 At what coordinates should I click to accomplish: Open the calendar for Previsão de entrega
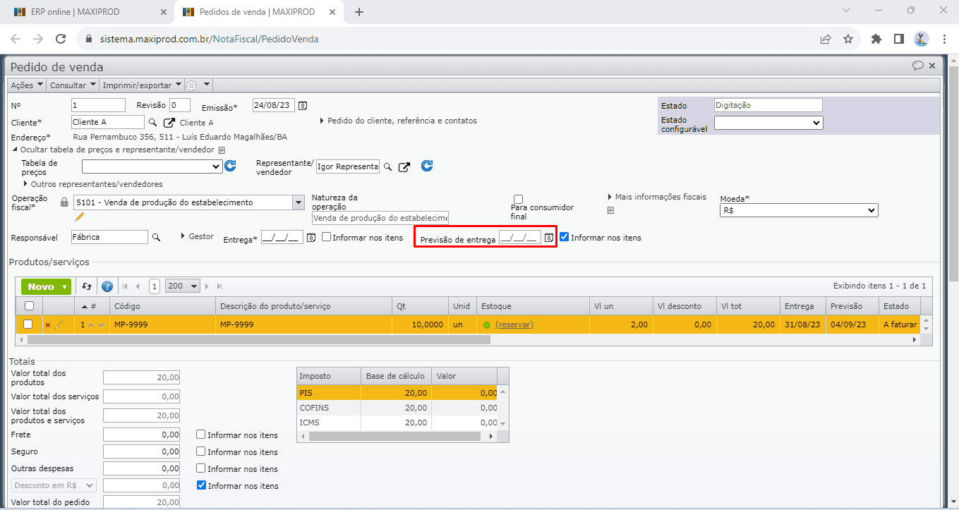coord(549,238)
